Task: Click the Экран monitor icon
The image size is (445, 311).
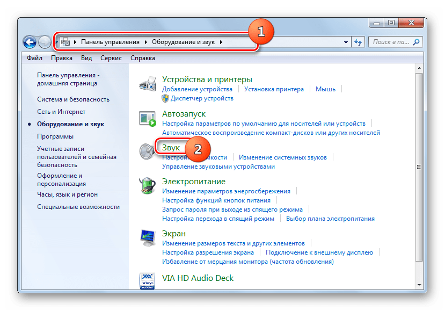Action: 148,238
